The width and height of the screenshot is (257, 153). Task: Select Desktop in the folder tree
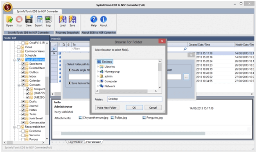[x=105, y=62]
